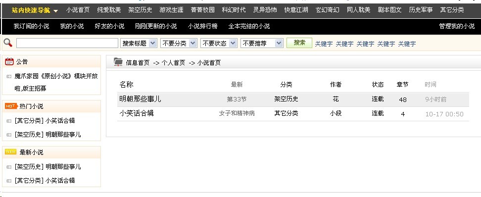Screen dimensions: 481x197
Task: Open the 玄幻奇幻 category
Action: coord(328,10)
